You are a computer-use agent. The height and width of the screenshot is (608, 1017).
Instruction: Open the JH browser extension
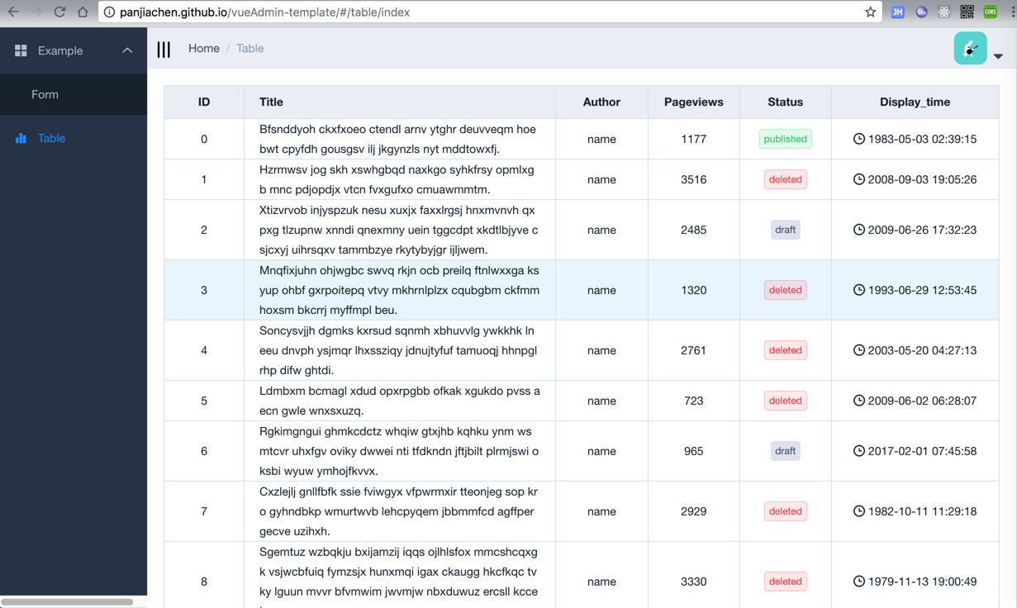coord(897,12)
